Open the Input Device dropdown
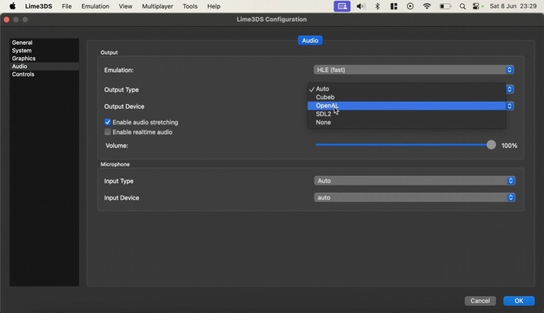This screenshot has height=313, width=544. (x=415, y=197)
